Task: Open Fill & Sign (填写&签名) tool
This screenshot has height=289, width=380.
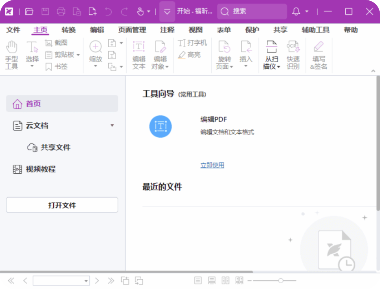Action: (x=318, y=55)
